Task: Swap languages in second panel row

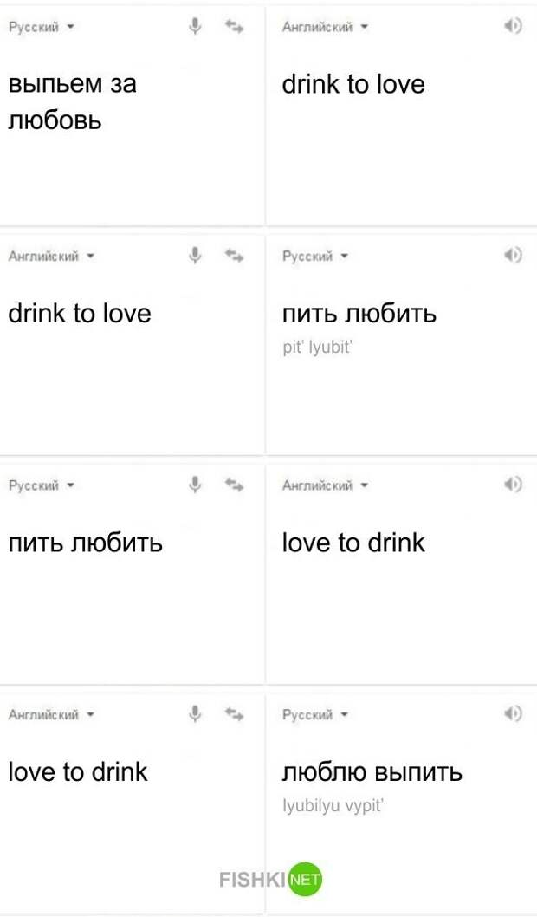Action: pyautogui.click(x=234, y=256)
